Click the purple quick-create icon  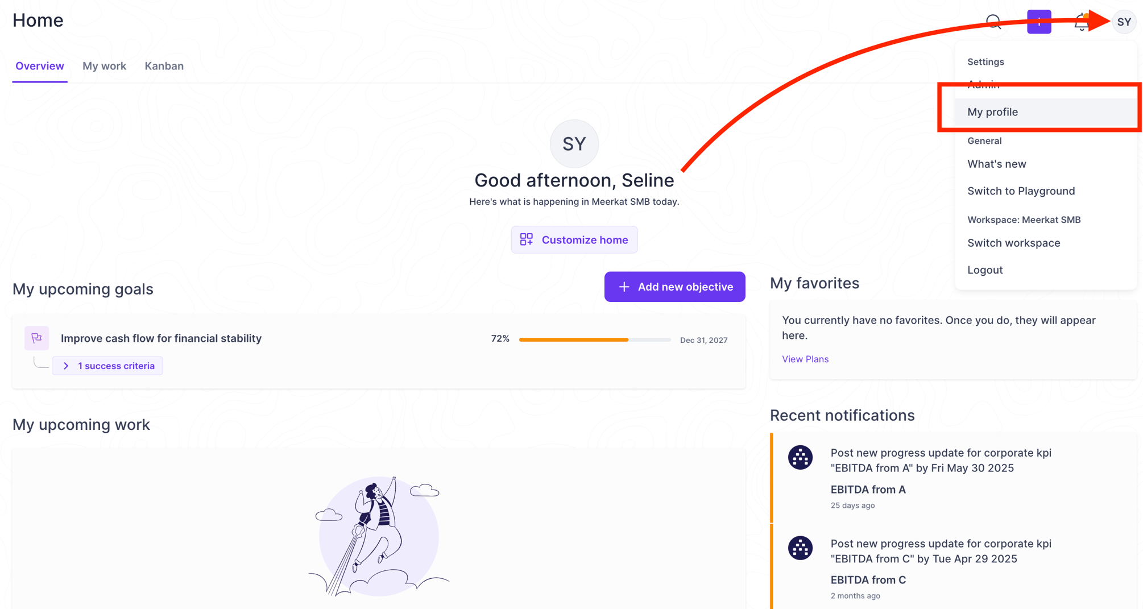(x=1039, y=22)
